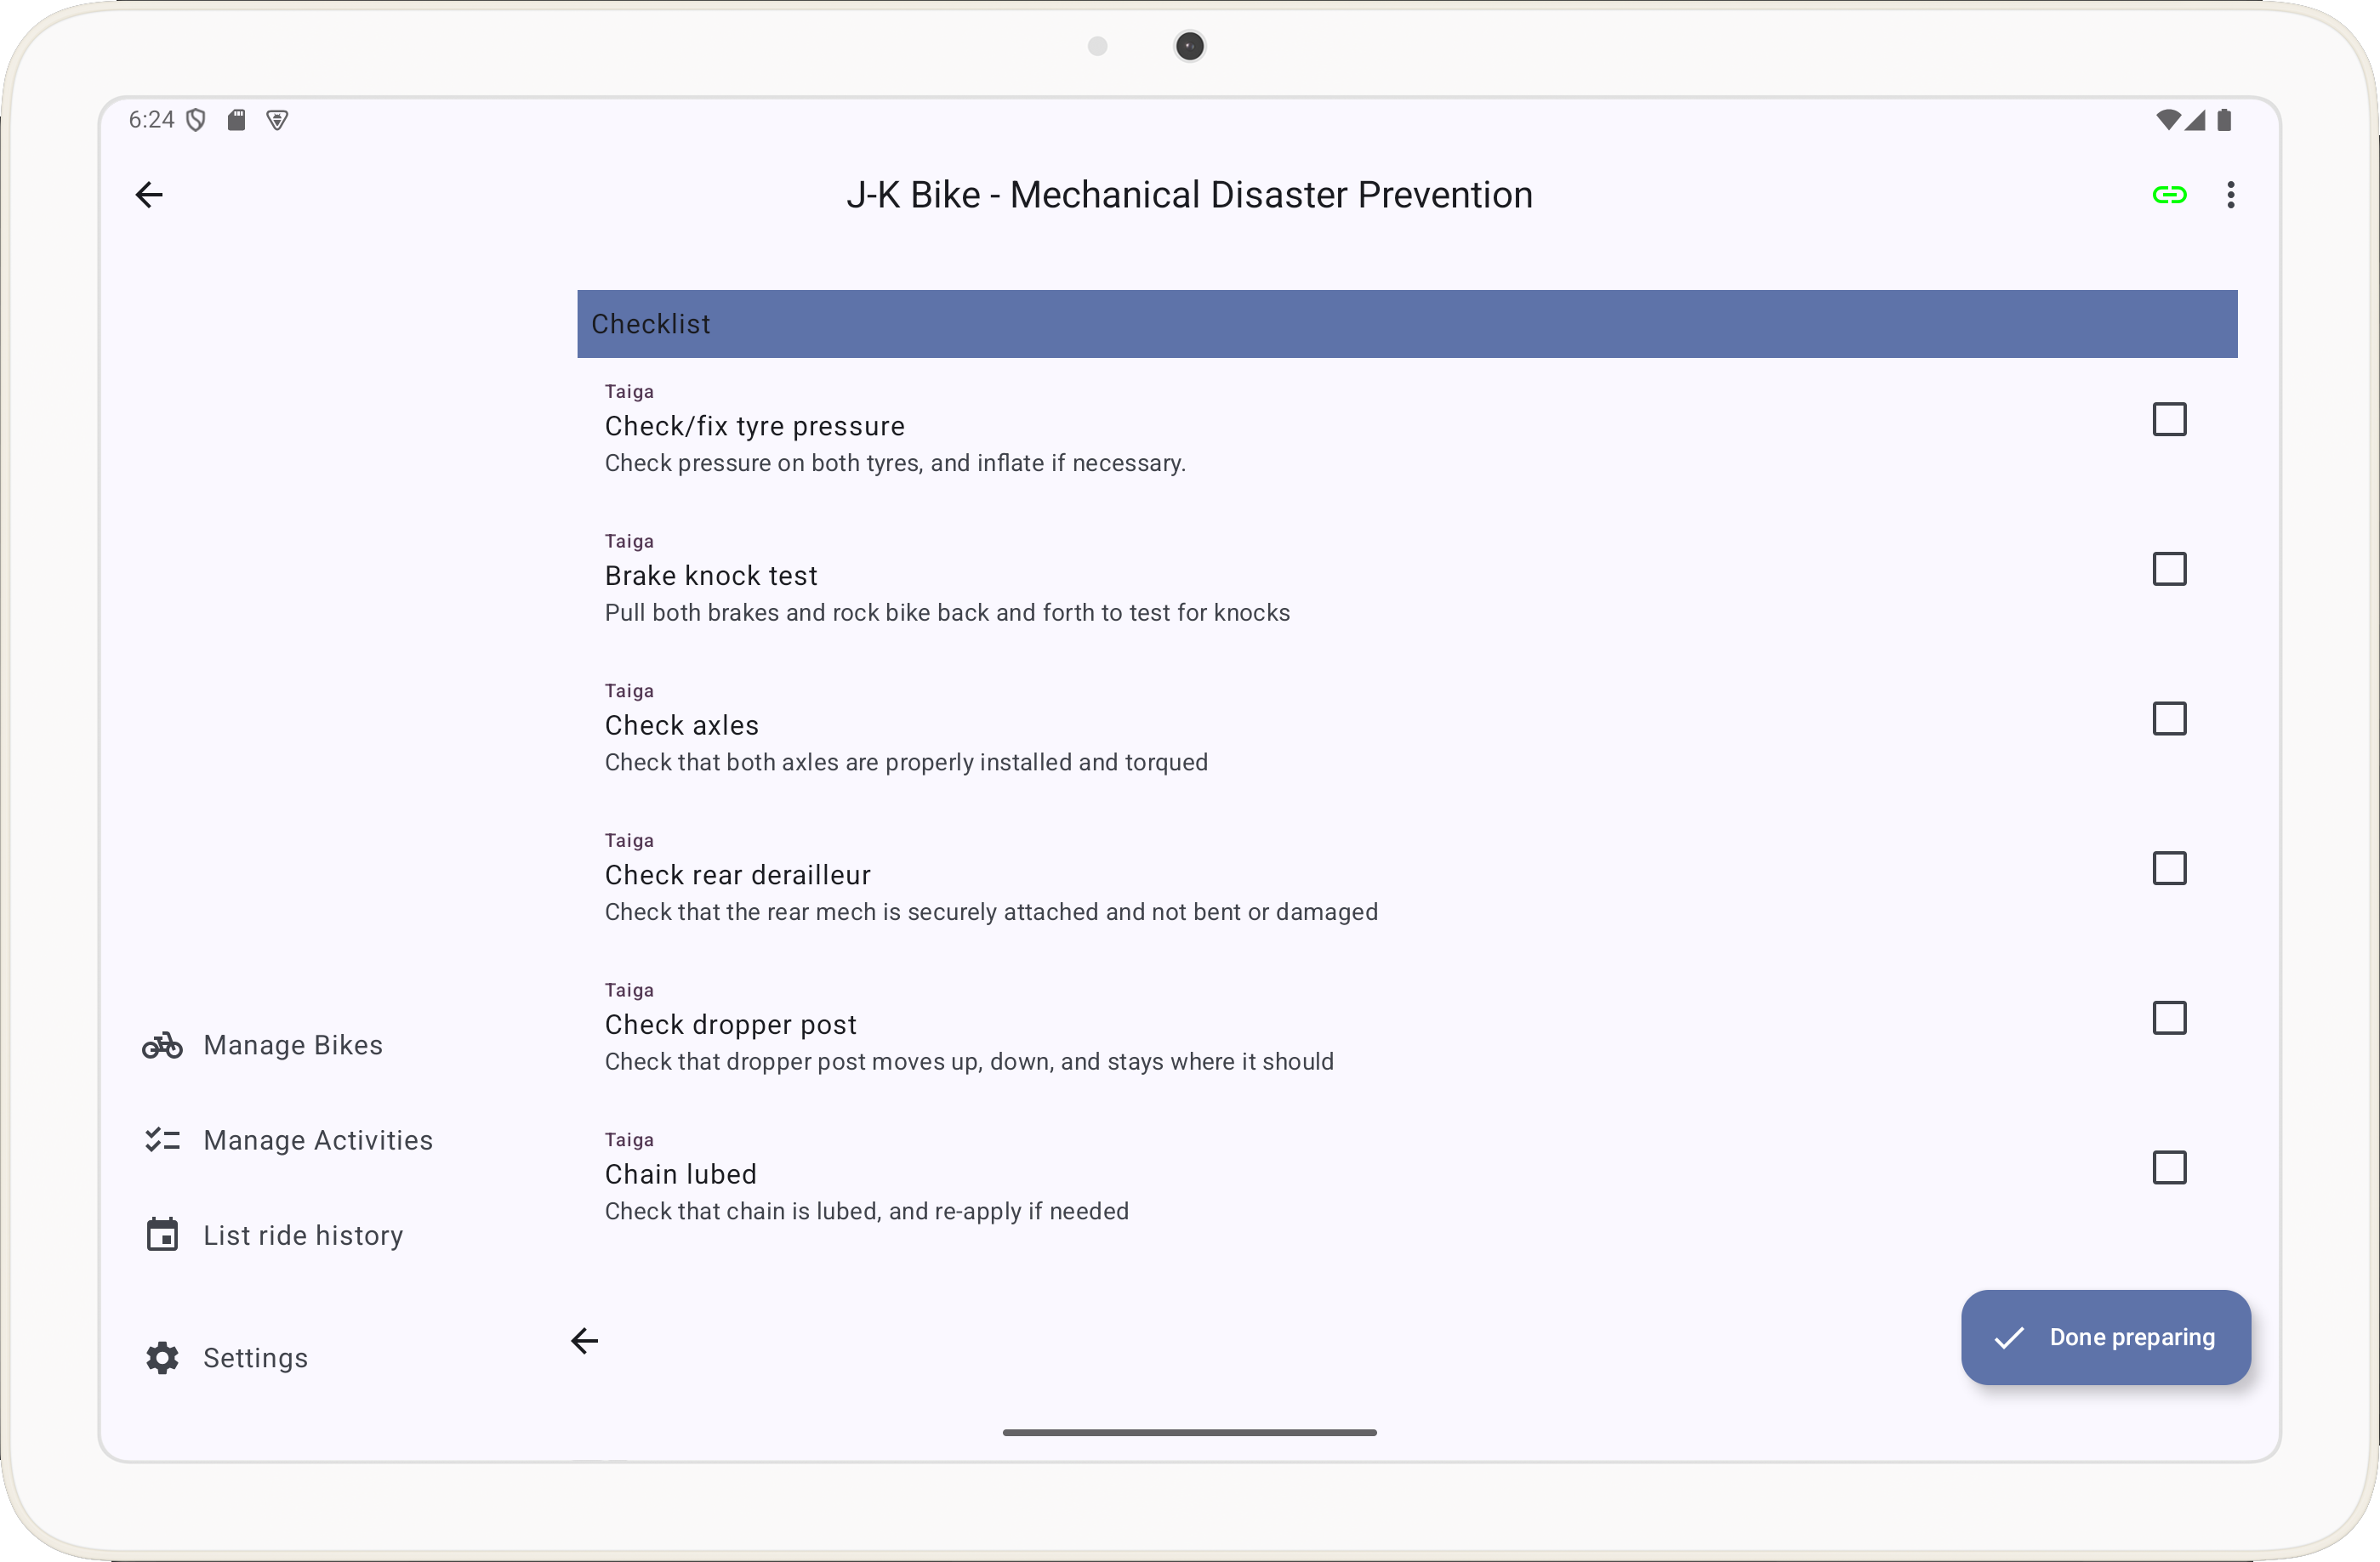Go back using top-left arrow

click(149, 195)
